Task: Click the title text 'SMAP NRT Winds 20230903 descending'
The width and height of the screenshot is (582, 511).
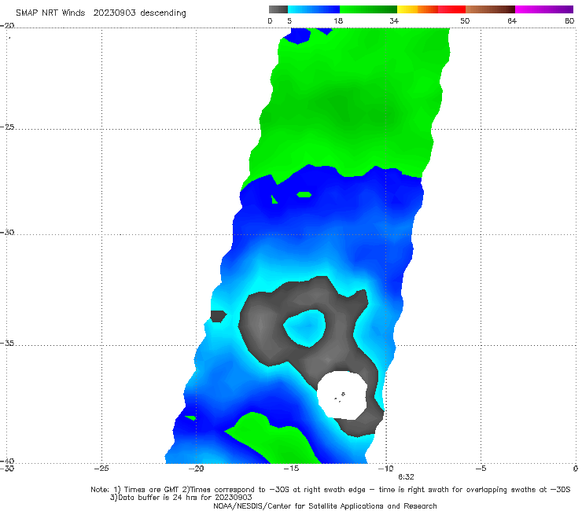Action: pyautogui.click(x=101, y=13)
